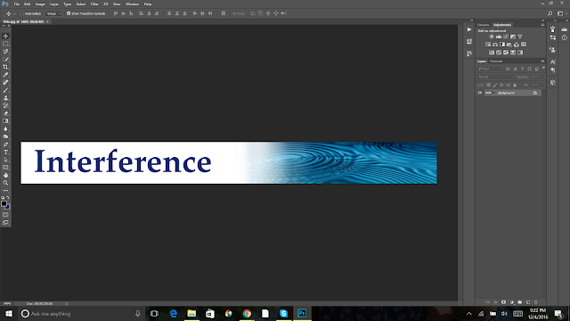The image size is (570, 321).
Task: Open the layer Kind filter dropdown
Action: [490, 69]
